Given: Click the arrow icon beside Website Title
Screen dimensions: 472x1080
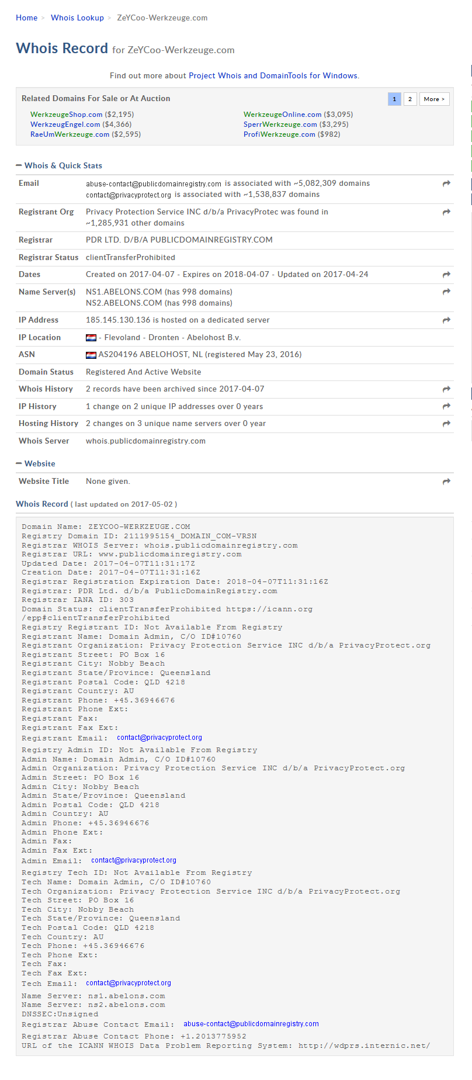Looking at the screenshot, I should coord(446,482).
